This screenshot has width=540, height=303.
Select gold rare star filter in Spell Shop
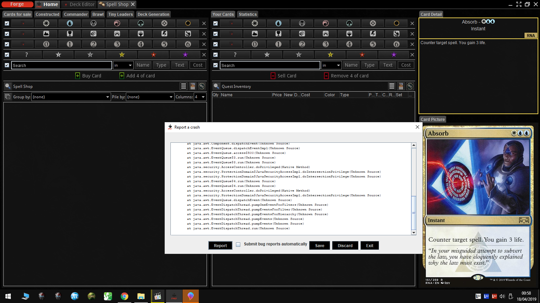(x=122, y=55)
